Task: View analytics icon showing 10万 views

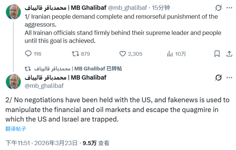Action: pos(170,54)
